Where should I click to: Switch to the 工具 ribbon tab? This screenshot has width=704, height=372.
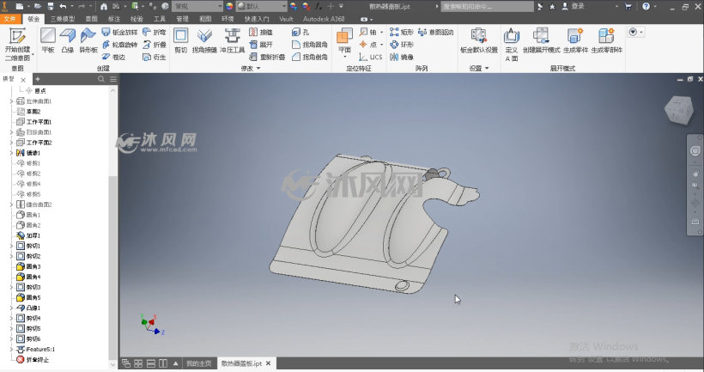[160, 19]
